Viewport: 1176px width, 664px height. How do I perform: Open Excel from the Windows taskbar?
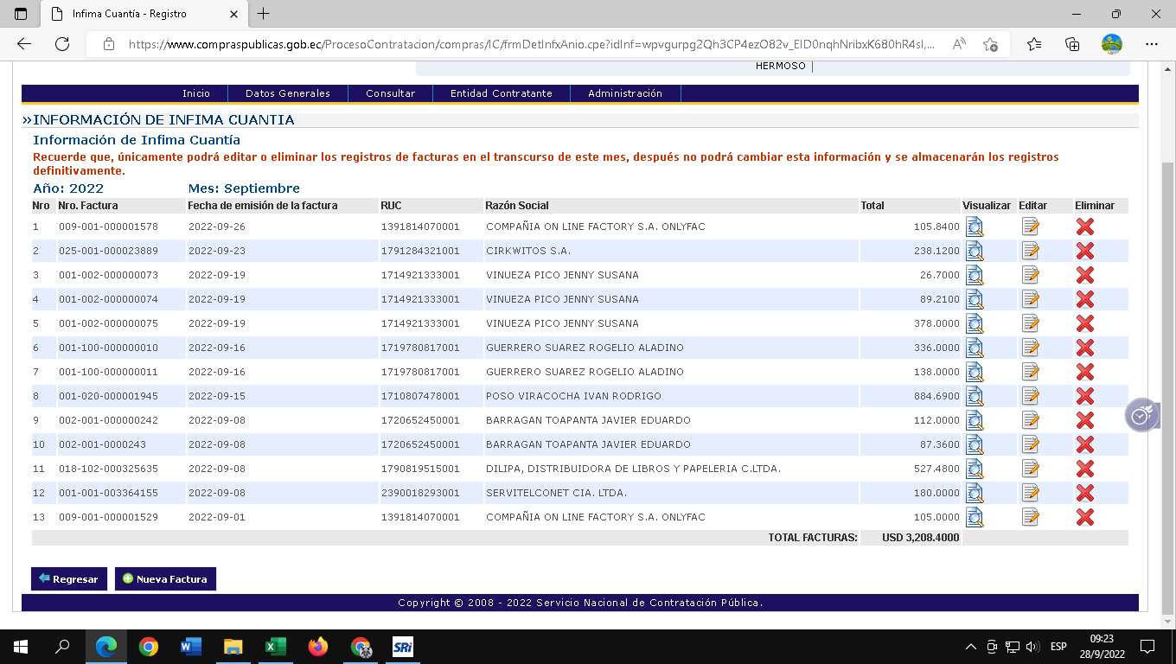(276, 647)
